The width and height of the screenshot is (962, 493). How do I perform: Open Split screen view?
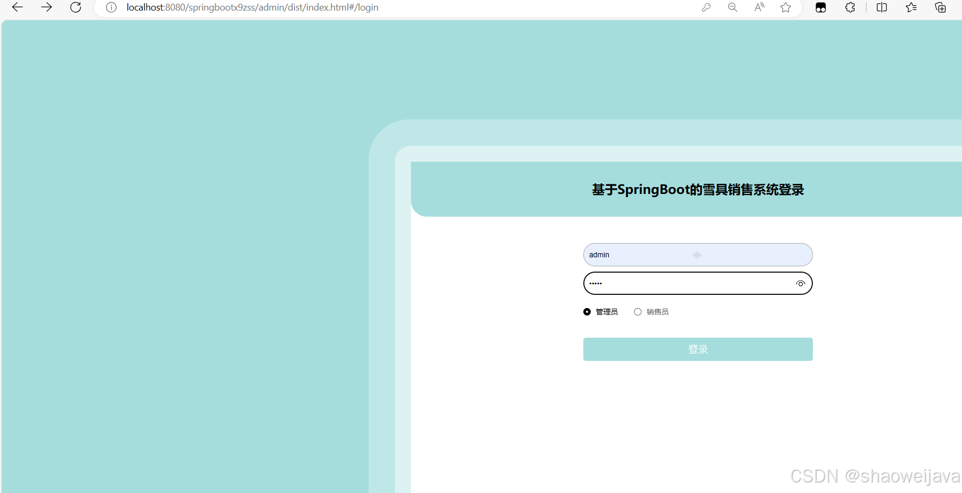[x=882, y=7]
